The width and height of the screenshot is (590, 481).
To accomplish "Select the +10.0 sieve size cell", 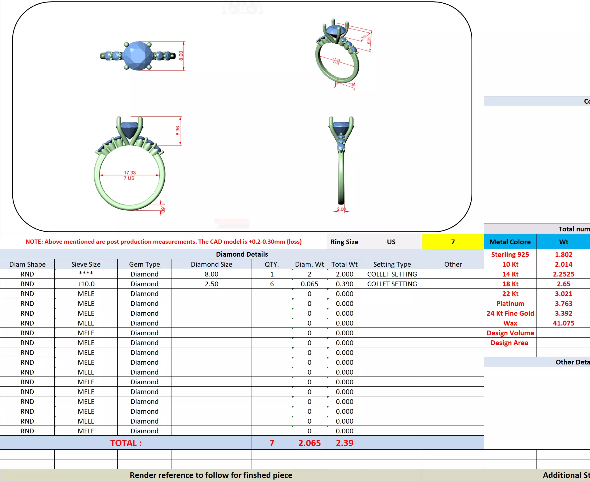I will tap(86, 284).
